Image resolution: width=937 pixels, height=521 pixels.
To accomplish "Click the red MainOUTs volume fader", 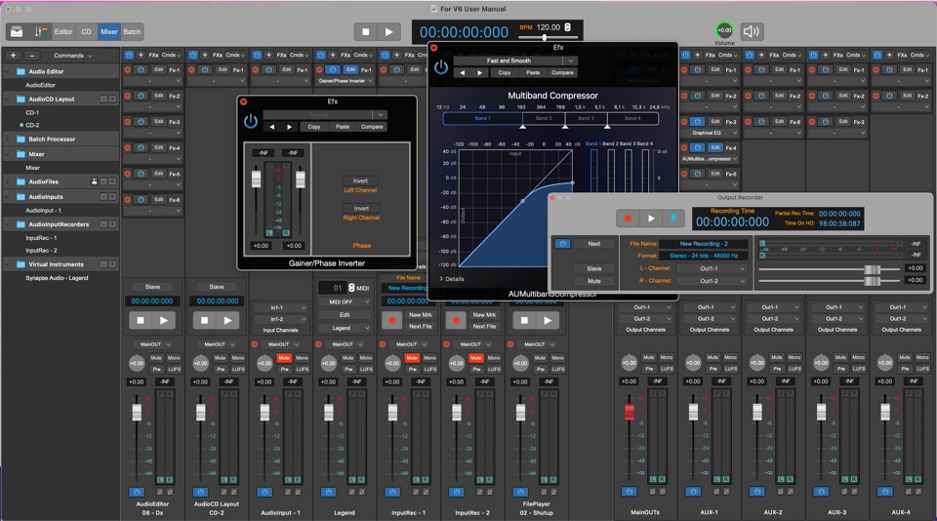I will click(629, 412).
